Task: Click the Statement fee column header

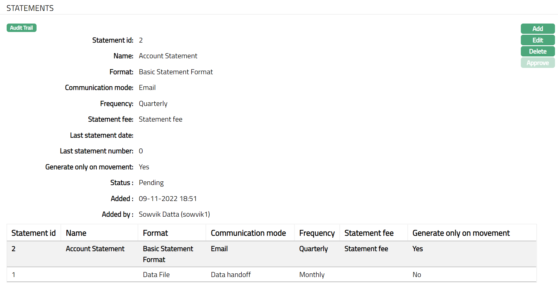Action: pos(369,233)
